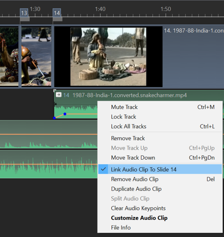This screenshot has width=224, height=237.
Task: Click slide 13 marker on timeline
Action: coord(24,13)
